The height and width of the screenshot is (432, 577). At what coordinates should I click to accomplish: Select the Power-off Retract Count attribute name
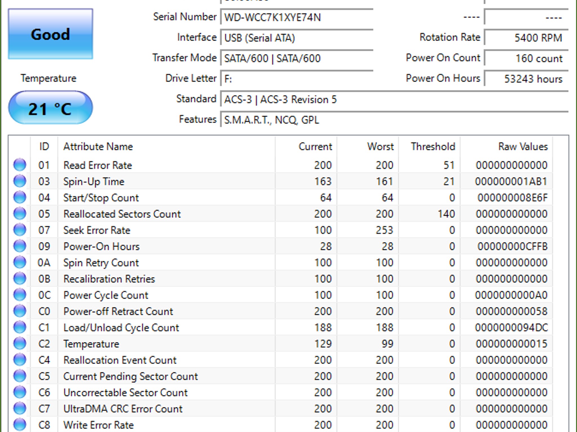click(118, 311)
